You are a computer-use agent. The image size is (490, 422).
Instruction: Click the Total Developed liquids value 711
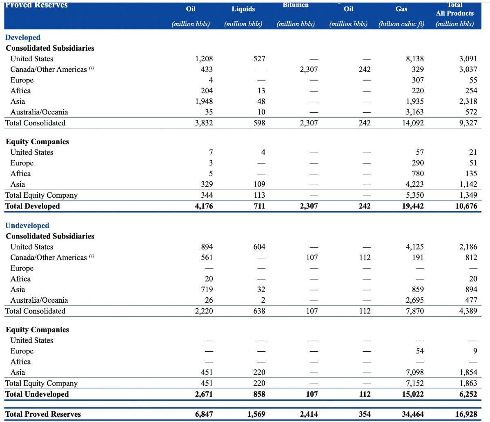(259, 206)
